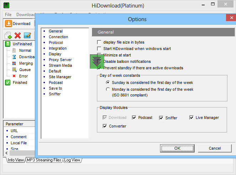
Task: Open the Proxy Server options category
Action: [60, 60]
